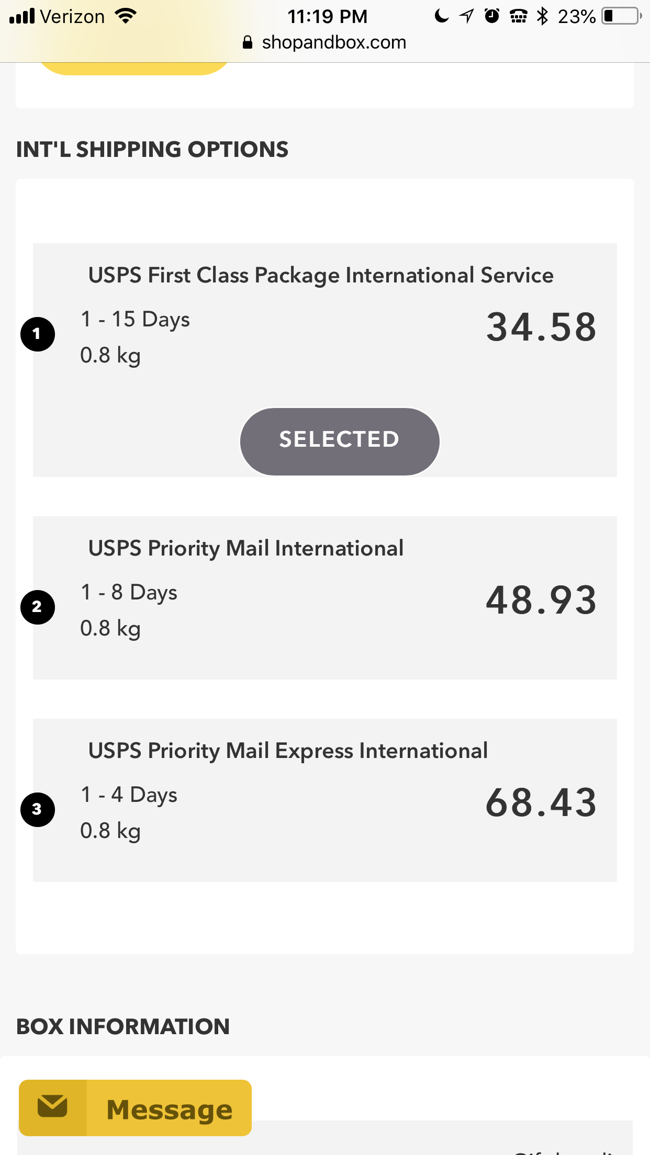Open the Message chat button
The image size is (650, 1155).
tap(135, 1108)
